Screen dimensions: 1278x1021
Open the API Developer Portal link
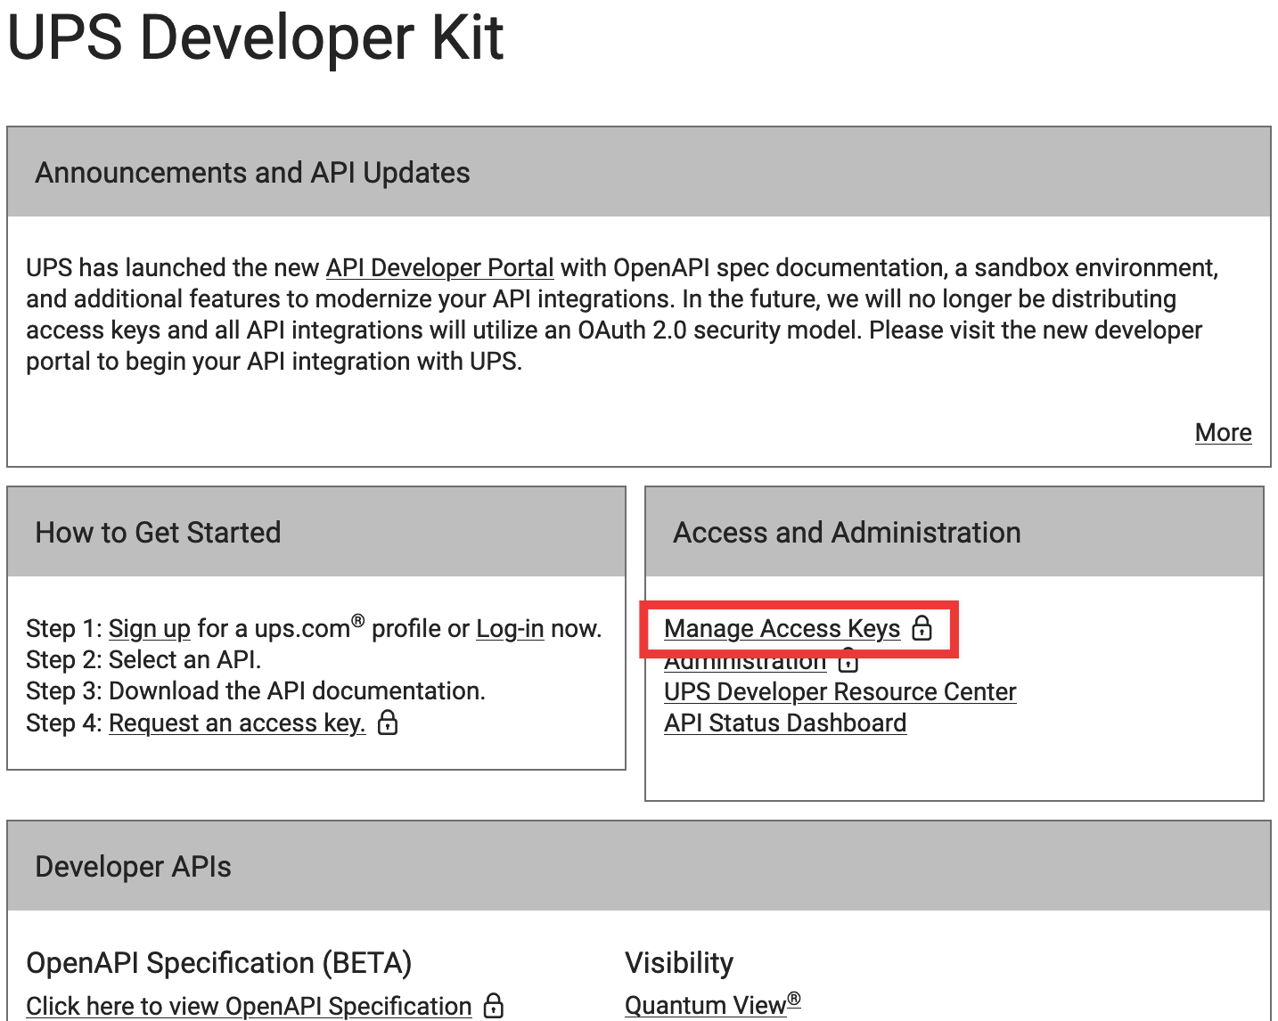[439, 267]
